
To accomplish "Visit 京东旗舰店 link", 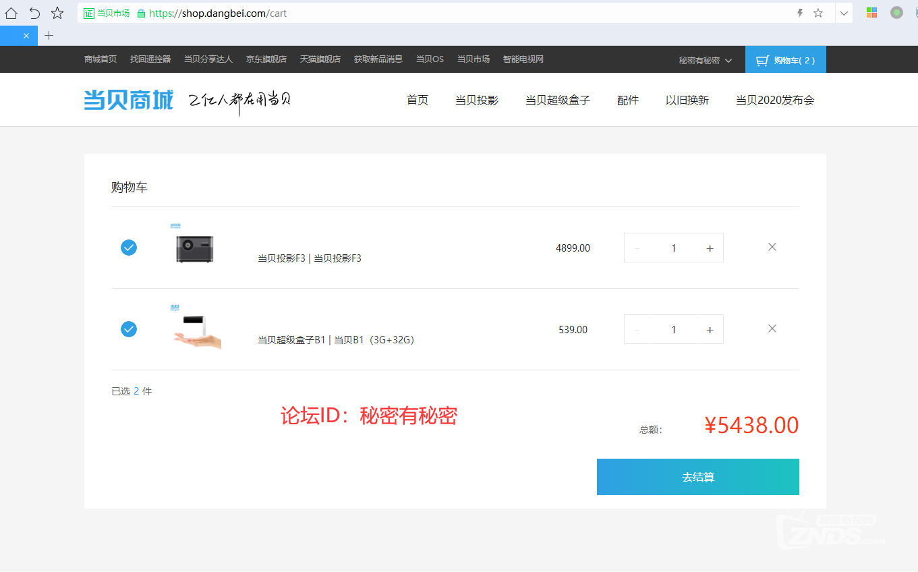I will [x=266, y=59].
